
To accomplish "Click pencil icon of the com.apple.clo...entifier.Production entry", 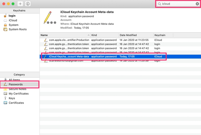I will 46,40.
